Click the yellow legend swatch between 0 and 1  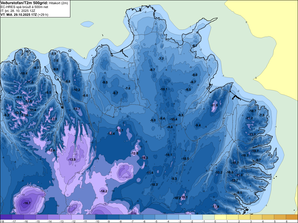point(221,217)
